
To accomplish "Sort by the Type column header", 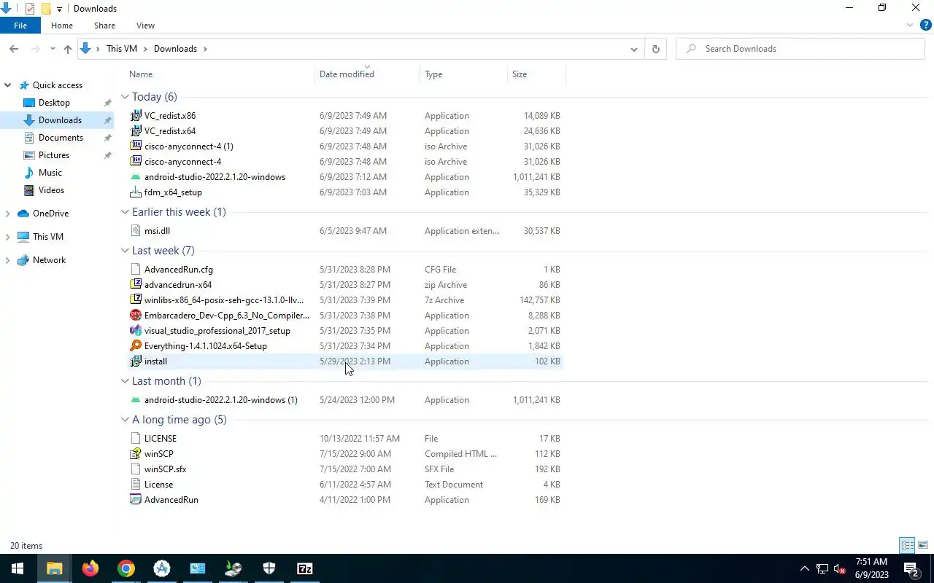I will 464,74.
